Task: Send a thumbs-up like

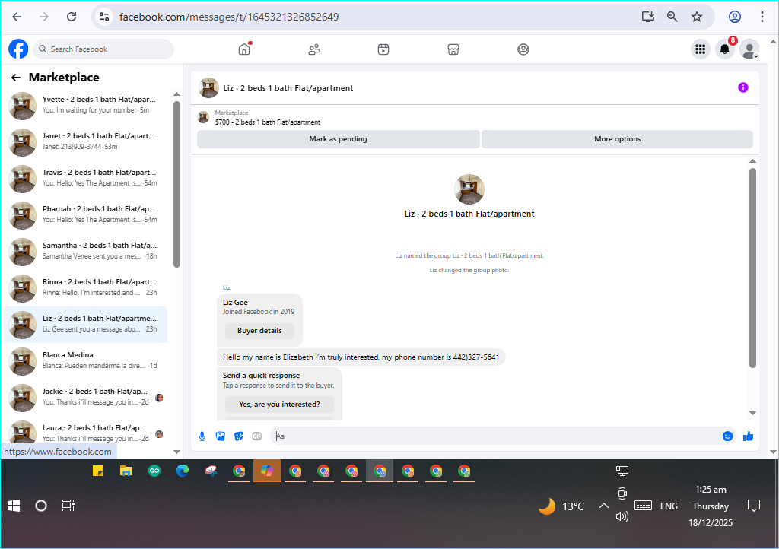Action: pyautogui.click(x=749, y=436)
